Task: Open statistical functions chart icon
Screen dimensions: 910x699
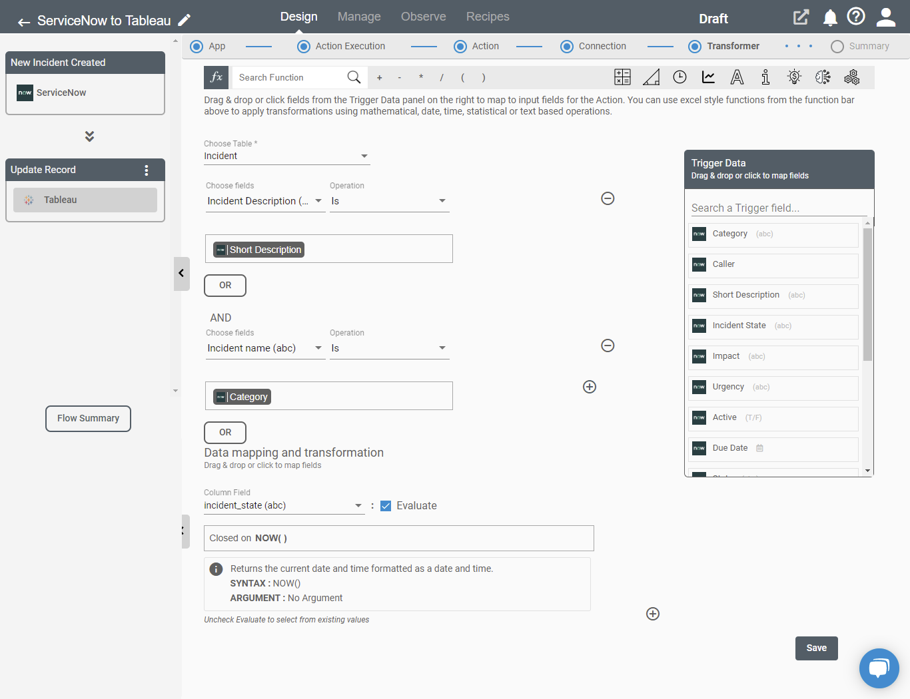Action: pos(709,77)
